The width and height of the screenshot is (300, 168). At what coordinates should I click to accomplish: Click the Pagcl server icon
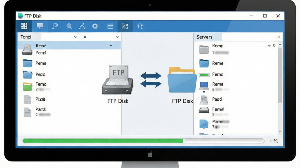coord(204,100)
